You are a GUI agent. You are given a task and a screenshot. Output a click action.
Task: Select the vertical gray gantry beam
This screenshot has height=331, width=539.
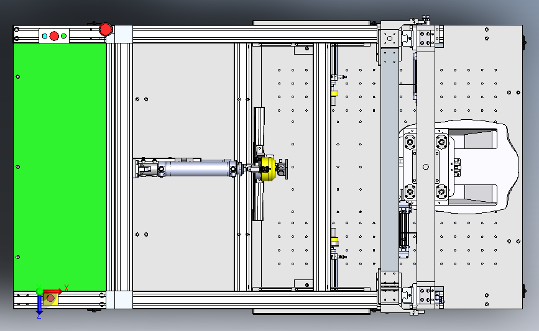click(389, 160)
